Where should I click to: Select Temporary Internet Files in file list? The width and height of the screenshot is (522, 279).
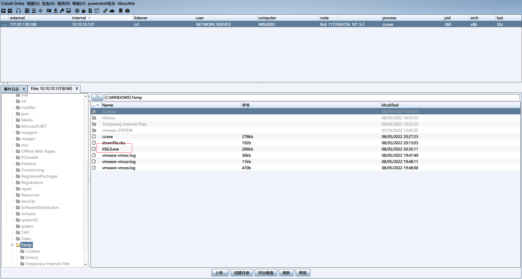pyautogui.click(x=305, y=124)
